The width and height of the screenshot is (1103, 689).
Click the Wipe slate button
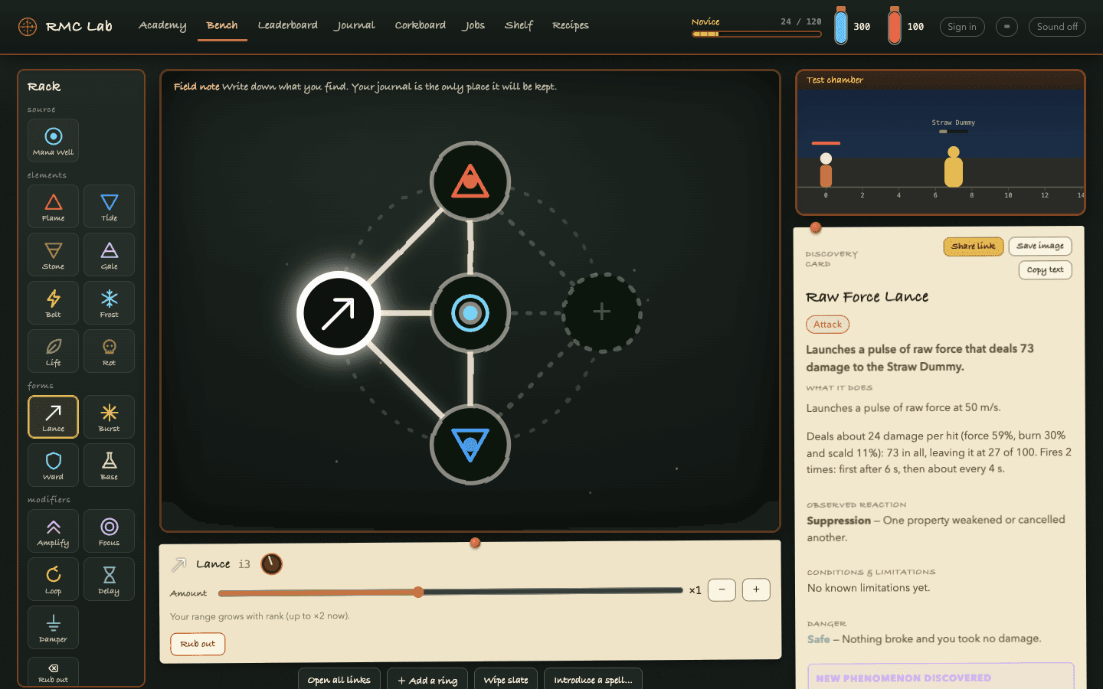506,680
